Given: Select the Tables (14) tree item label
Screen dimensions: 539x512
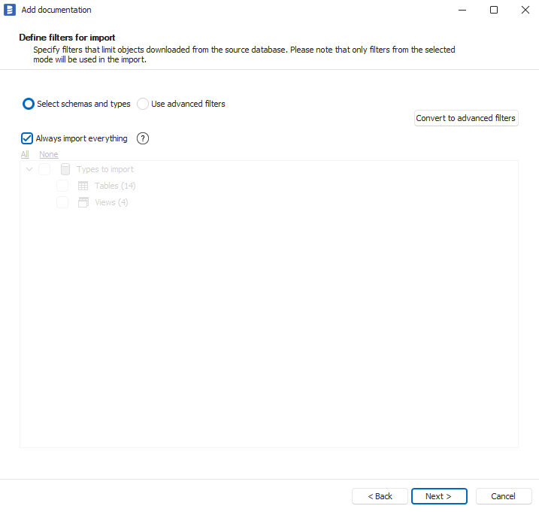Looking at the screenshot, I should click(115, 186).
